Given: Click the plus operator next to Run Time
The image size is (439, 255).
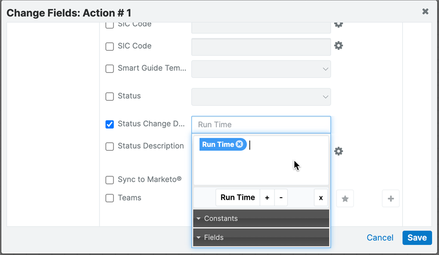Looking at the screenshot, I should 267,198.
